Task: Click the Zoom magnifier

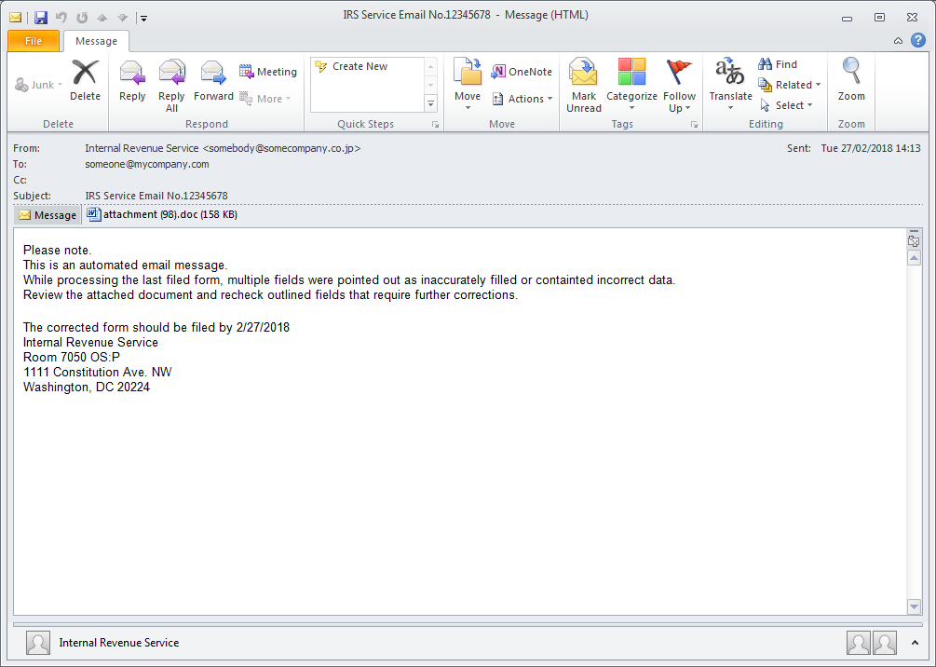Action: click(850, 80)
